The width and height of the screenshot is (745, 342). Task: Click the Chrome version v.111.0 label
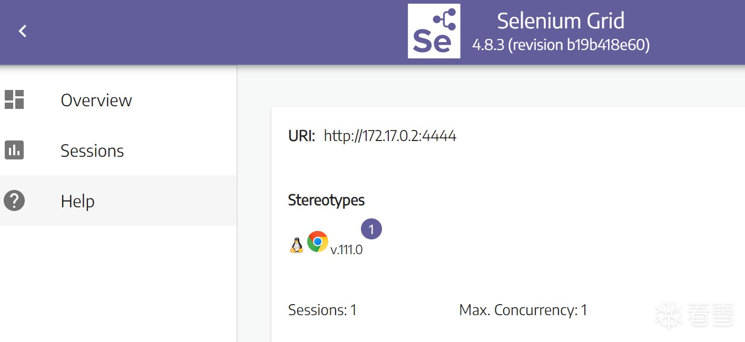point(346,250)
